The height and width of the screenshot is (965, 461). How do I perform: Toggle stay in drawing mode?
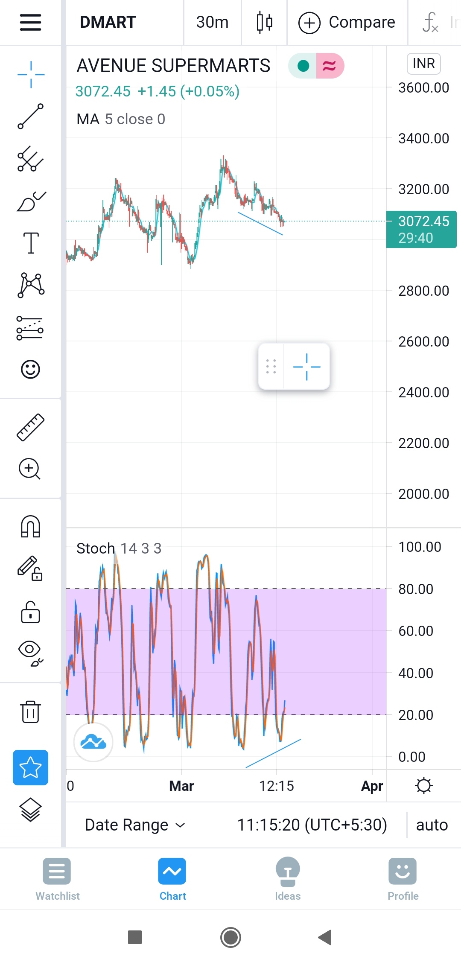pos(30,569)
